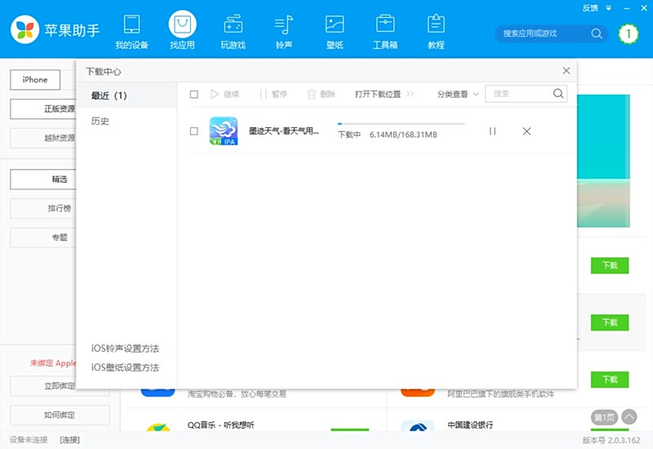Screen dimensions: 653x449
Task: Open the 教程 tutorial icon
Action: coord(436,24)
